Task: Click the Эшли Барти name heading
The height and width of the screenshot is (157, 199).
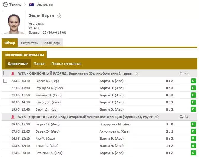Action: coord(41,15)
